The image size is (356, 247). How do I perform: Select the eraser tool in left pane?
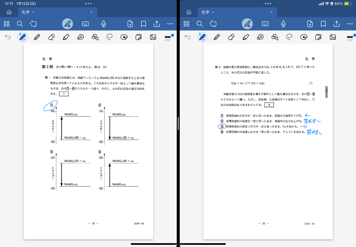(x=51, y=37)
